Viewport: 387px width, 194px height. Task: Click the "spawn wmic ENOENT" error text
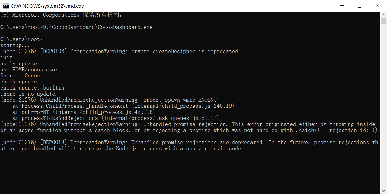pos(190,100)
